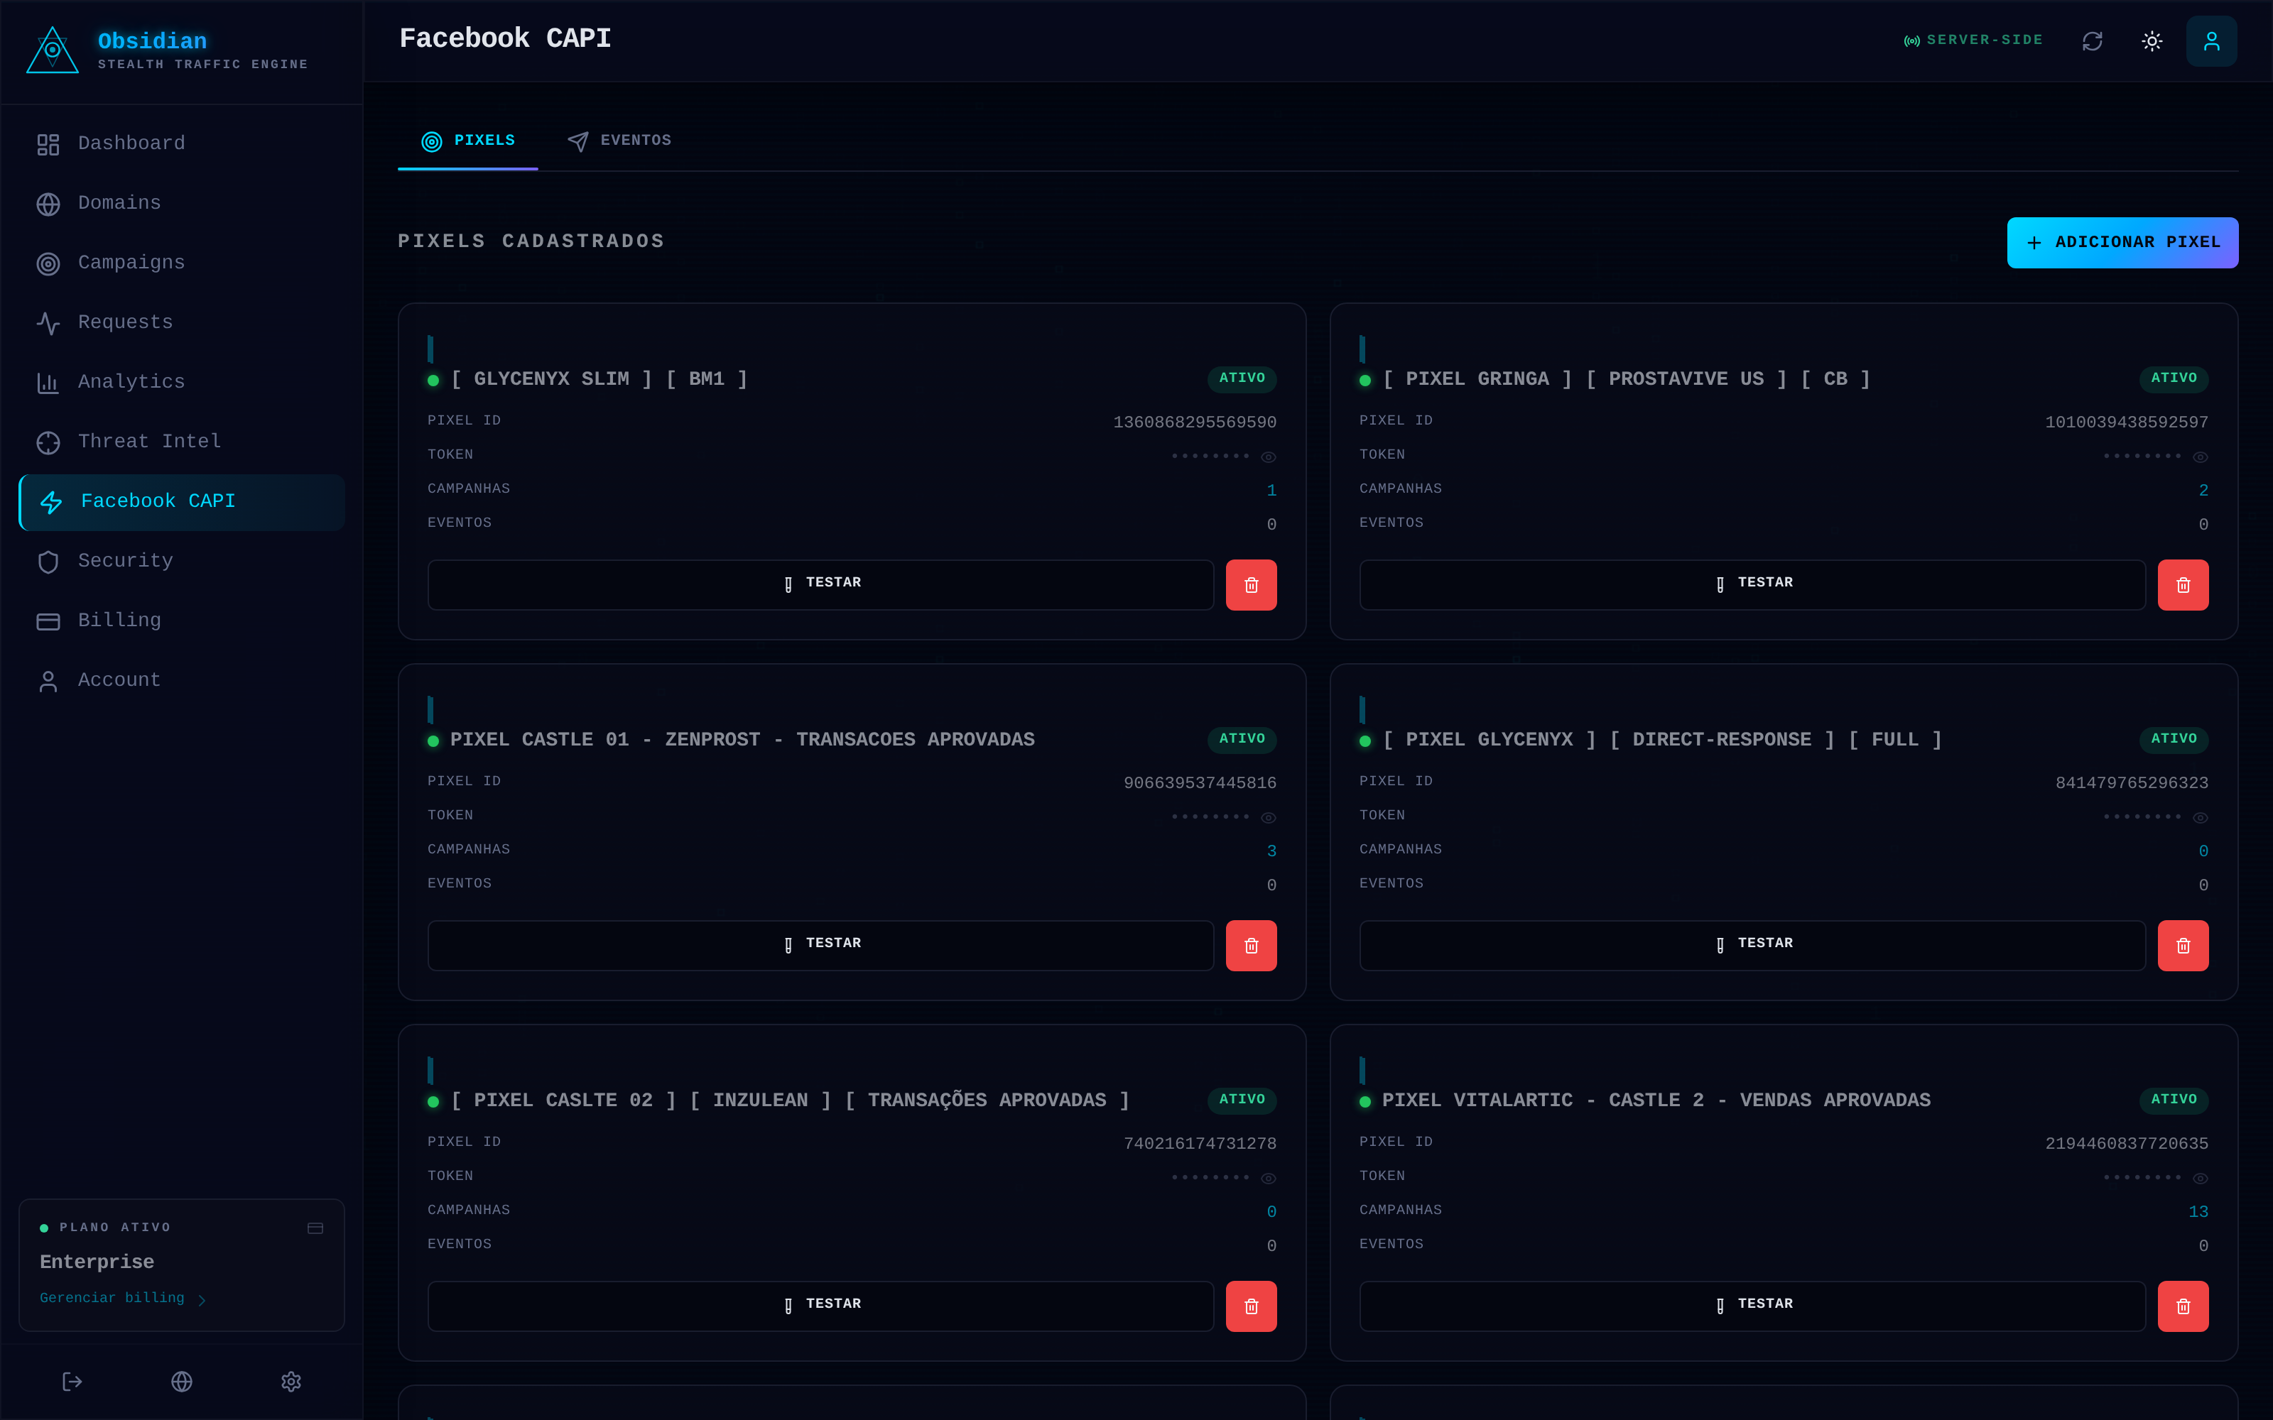Click the Enterprise plan name
The width and height of the screenshot is (2273, 1420).
click(x=97, y=1262)
